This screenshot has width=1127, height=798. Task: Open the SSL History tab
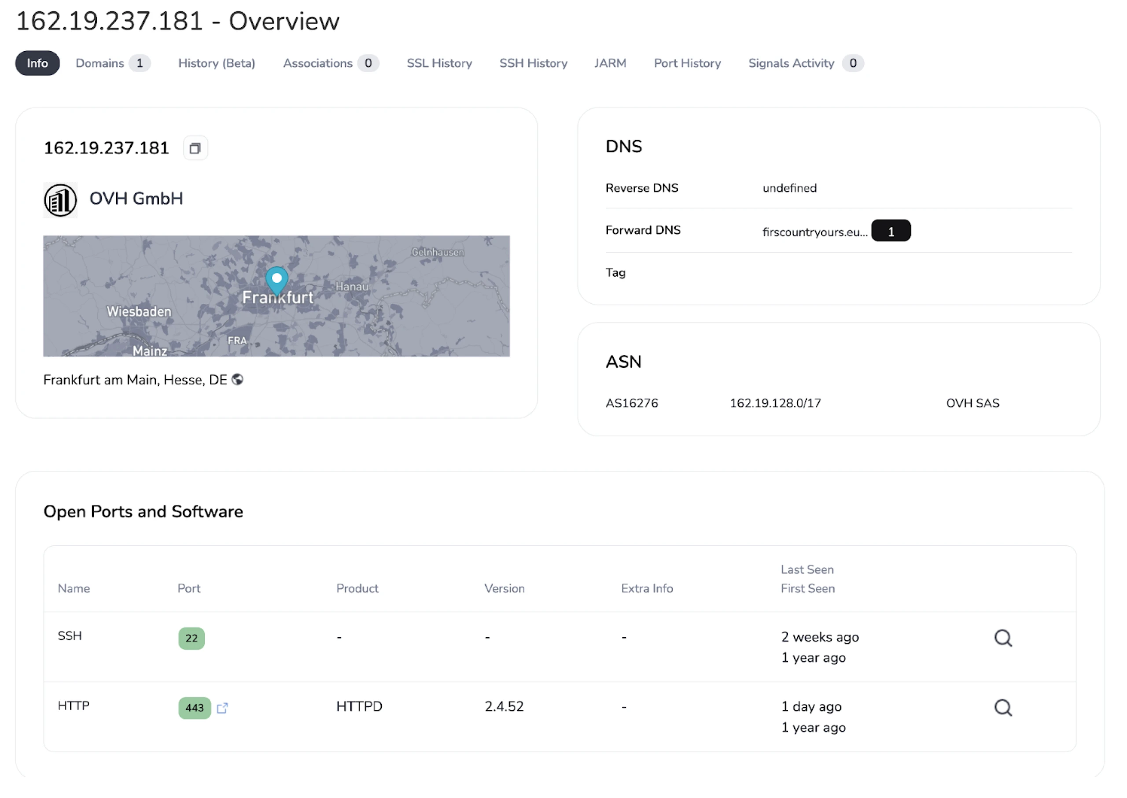coord(438,62)
